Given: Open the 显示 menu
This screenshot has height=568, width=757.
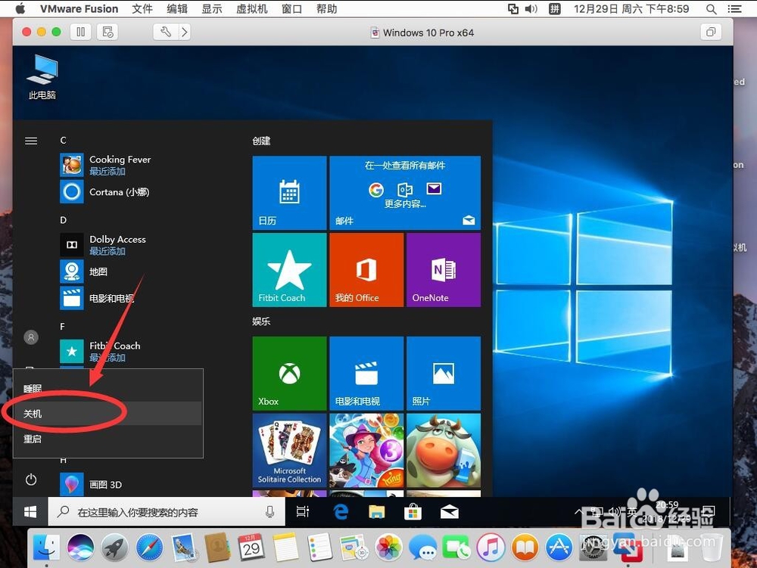Looking at the screenshot, I should coord(211,8).
